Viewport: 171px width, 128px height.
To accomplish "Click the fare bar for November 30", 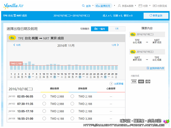I will [116, 67].
